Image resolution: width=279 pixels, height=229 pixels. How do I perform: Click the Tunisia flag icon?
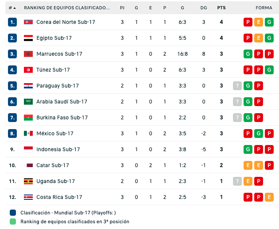click(28, 70)
